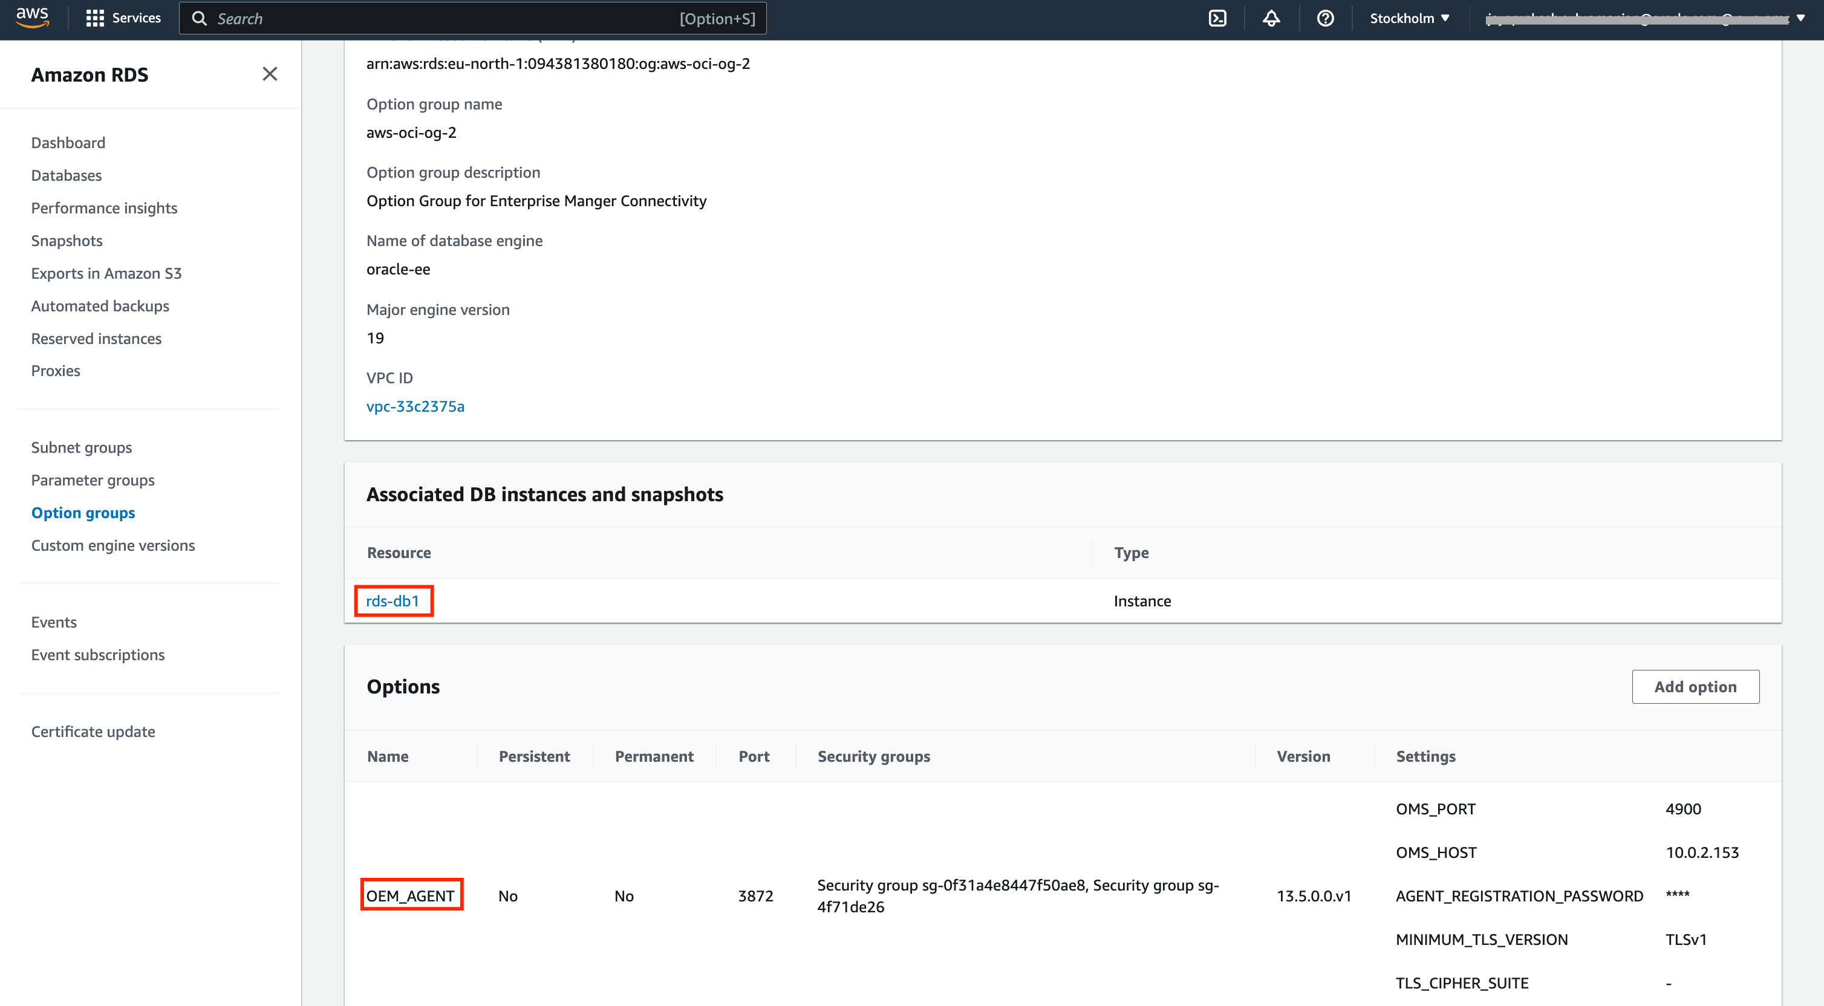Select Option groups in sidebar
The image size is (1824, 1006).
(x=83, y=513)
